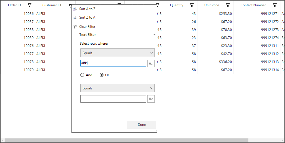Click contact number 999121274
Viewport: 285px width, 143px height.
pyautogui.click(x=257, y=38)
